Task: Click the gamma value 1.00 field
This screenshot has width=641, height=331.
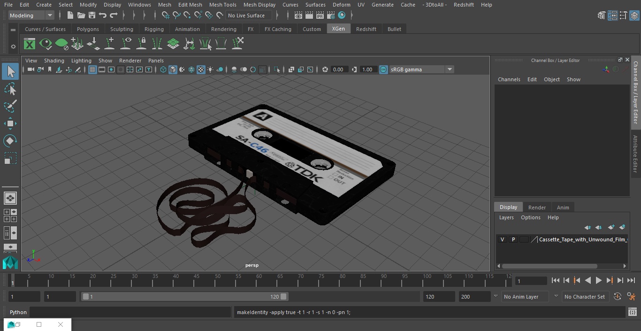Action: coord(367,69)
